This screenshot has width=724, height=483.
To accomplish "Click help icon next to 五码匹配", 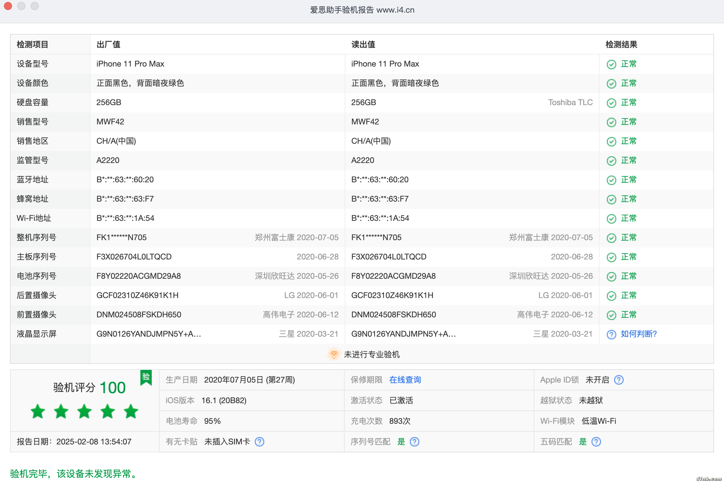I will (596, 442).
